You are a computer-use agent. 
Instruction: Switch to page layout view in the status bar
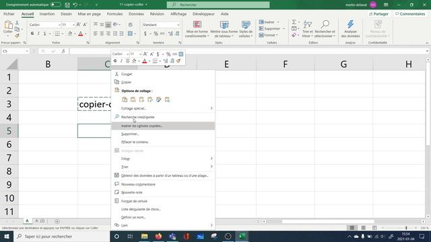(x=364, y=228)
